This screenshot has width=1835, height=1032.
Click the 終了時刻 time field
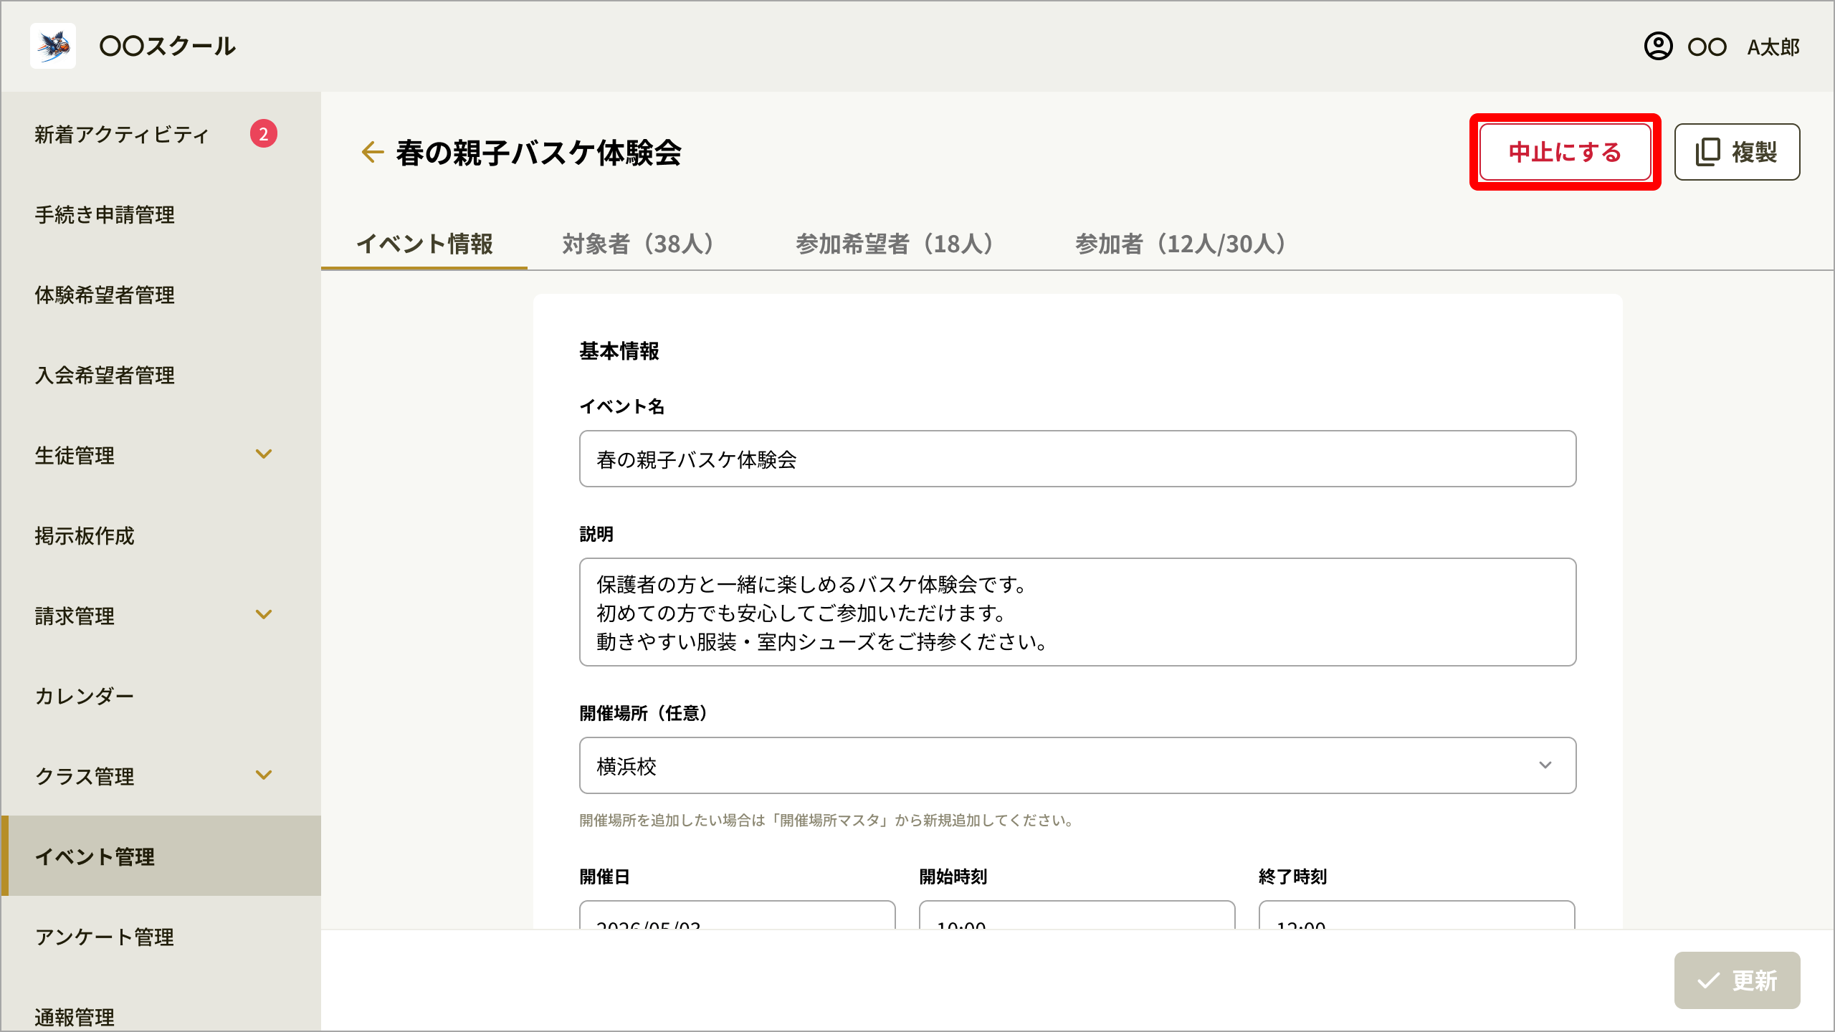[1416, 915]
